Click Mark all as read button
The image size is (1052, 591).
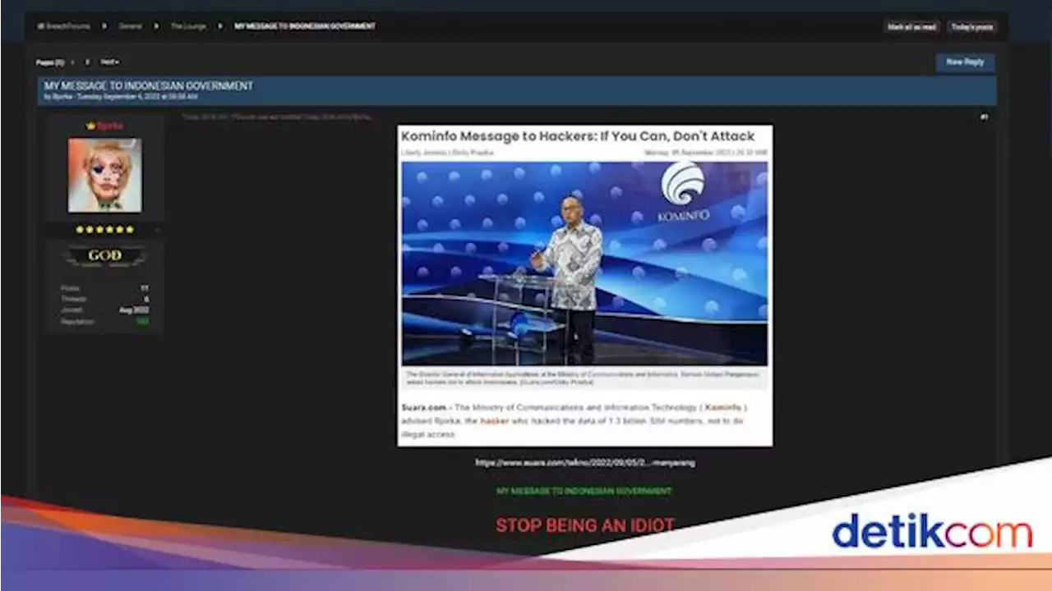pos(912,27)
